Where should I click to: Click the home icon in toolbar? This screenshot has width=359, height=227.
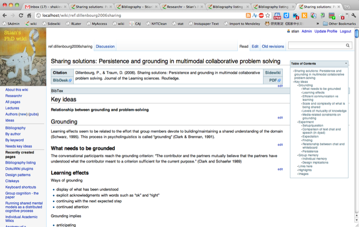(x=29, y=15)
